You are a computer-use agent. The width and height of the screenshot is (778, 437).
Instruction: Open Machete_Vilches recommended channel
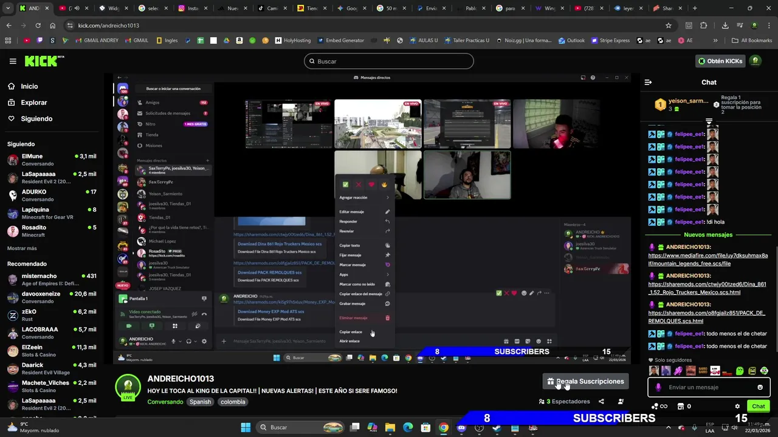tap(52, 386)
